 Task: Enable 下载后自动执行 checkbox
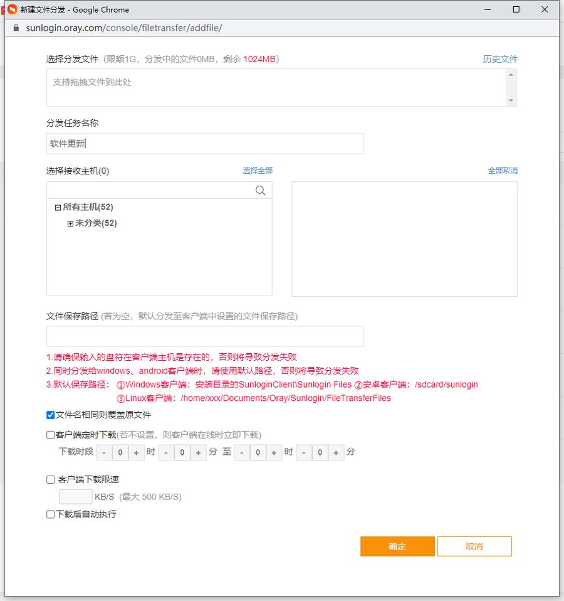pyautogui.click(x=51, y=514)
